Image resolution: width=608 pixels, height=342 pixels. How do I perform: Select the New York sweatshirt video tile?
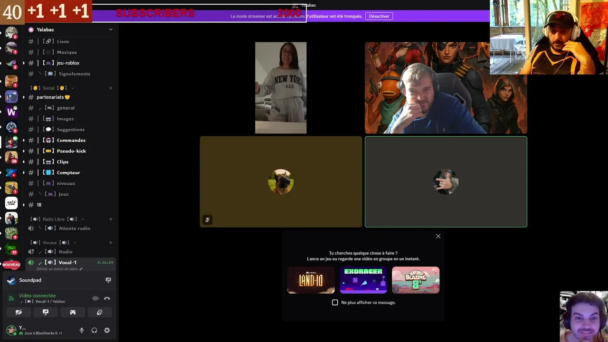(x=281, y=88)
